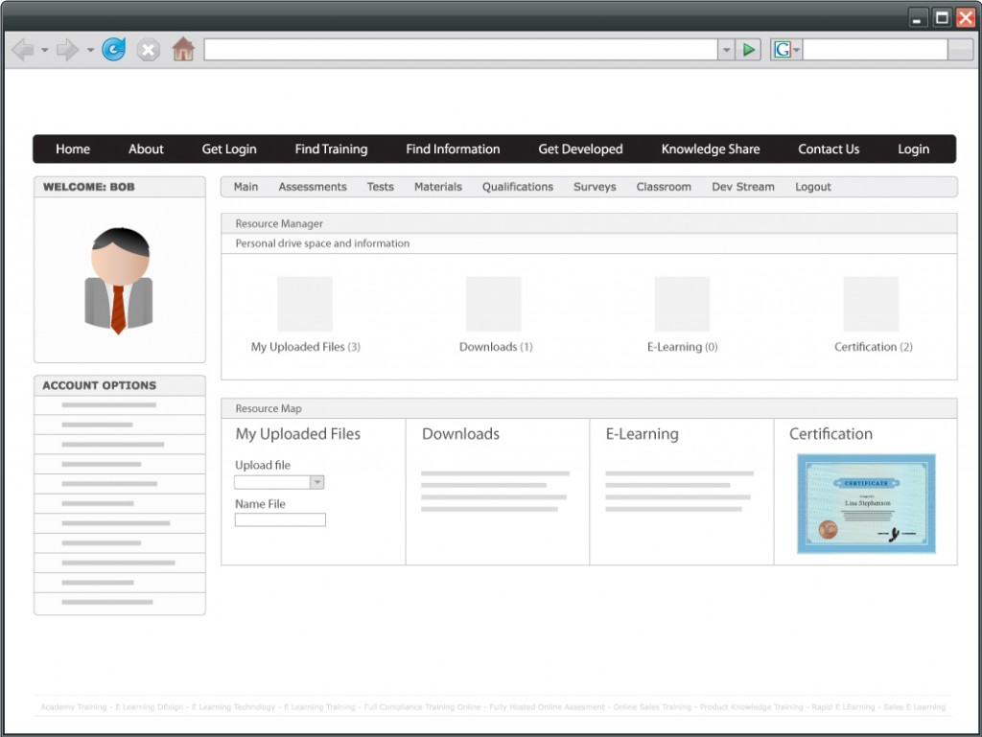Screen dimensions: 982x737
Task: Click the Certification (2) label
Action: (873, 347)
